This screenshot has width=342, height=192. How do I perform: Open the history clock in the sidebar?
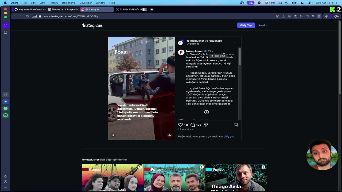(5, 182)
